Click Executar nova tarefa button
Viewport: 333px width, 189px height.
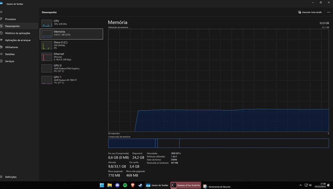click(310, 12)
